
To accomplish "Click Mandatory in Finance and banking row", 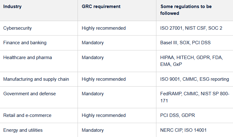I will pyautogui.click(x=93, y=43).
